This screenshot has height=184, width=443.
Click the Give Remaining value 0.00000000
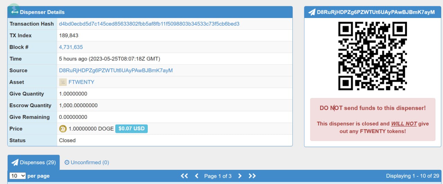[73, 117]
